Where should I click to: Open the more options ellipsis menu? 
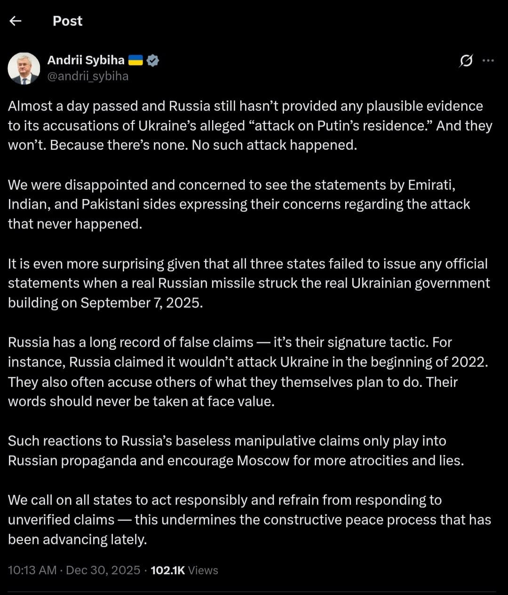click(x=487, y=60)
